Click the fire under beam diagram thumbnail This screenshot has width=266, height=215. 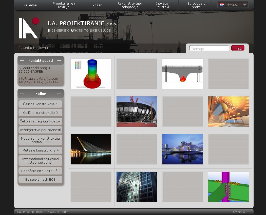click(x=183, y=74)
